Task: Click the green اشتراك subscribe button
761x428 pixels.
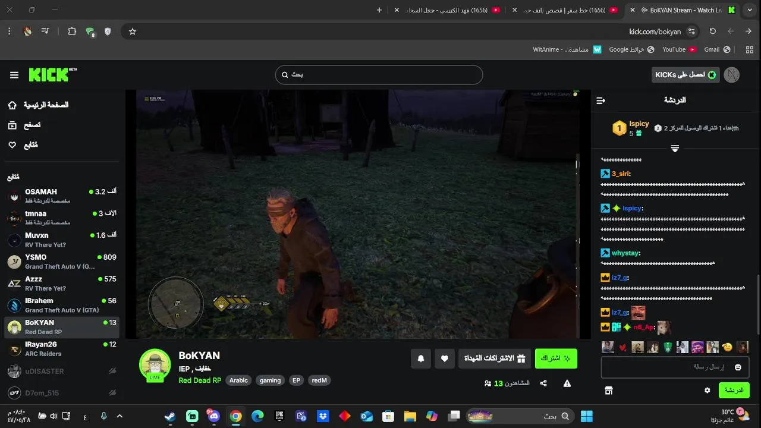Action: click(556, 358)
